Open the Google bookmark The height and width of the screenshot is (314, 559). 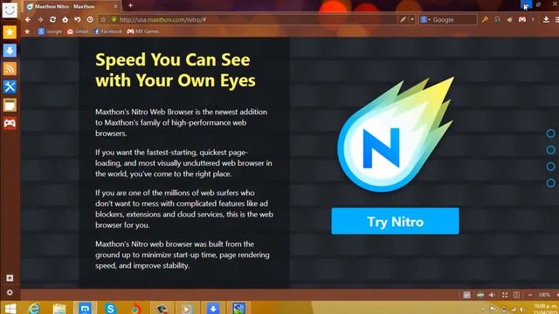pos(50,31)
